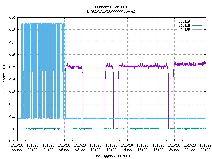Click the legend label "LCL41B"
The height and width of the screenshot is (159, 212).
(184, 26)
